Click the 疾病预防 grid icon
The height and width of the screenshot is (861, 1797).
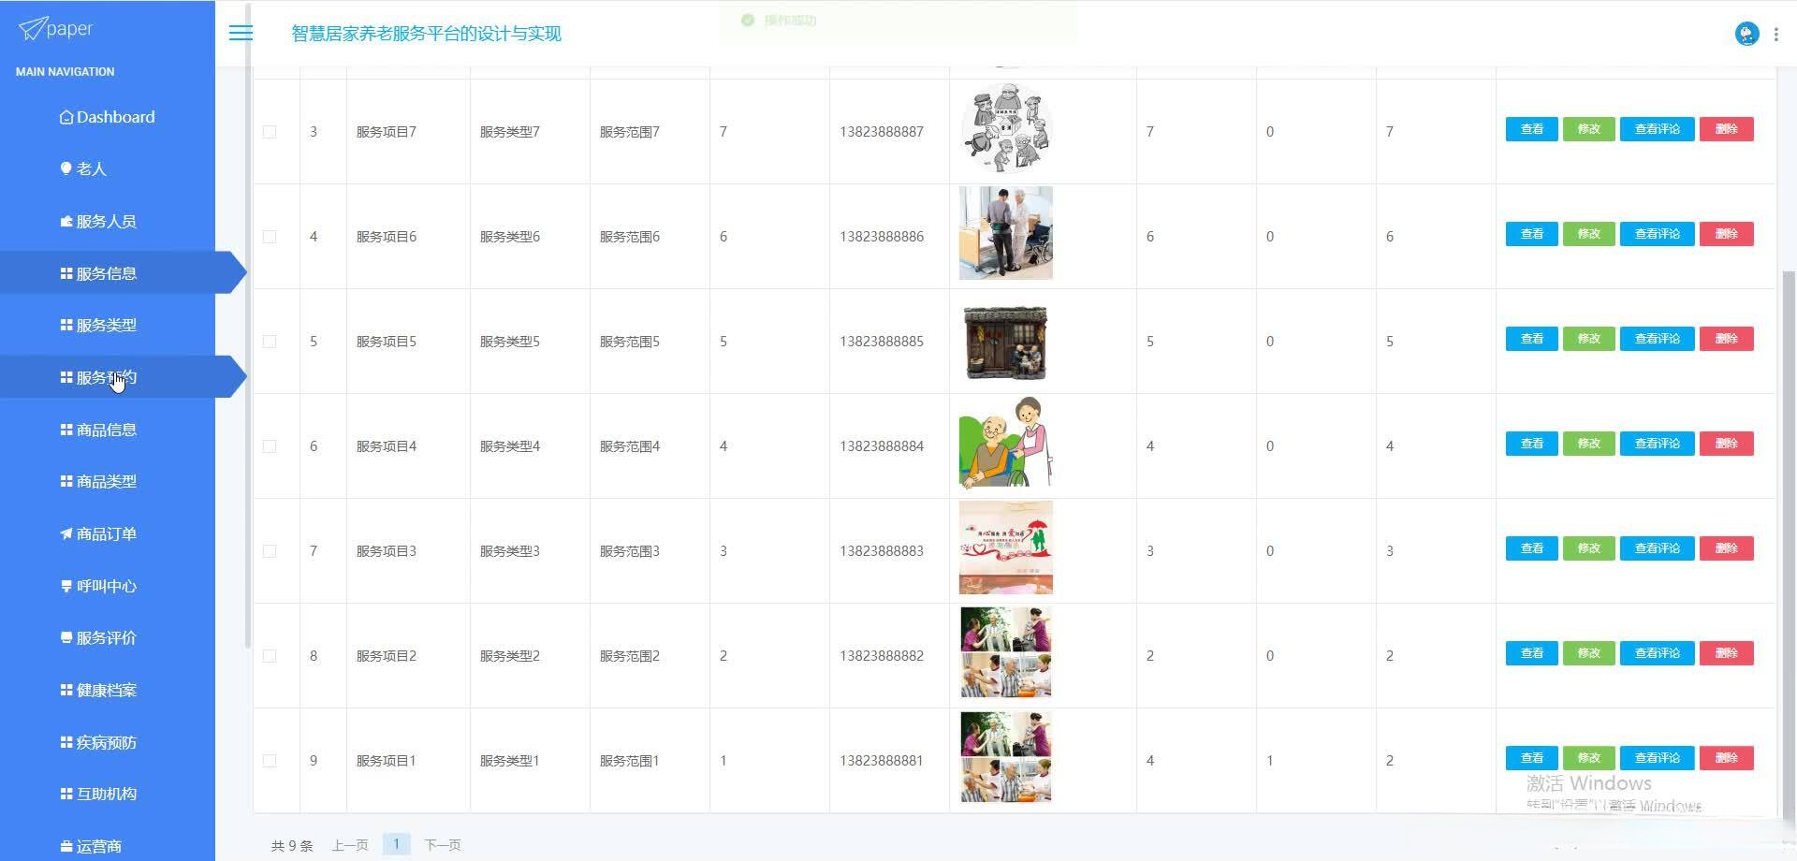(66, 742)
